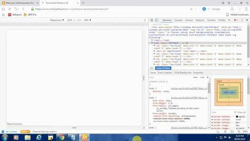
Task: Collapse the body CSPvNext element node
Action: coord(152,43)
